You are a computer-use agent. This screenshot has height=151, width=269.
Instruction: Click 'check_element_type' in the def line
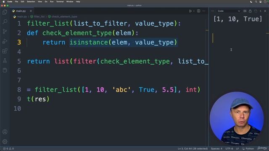[77, 33]
